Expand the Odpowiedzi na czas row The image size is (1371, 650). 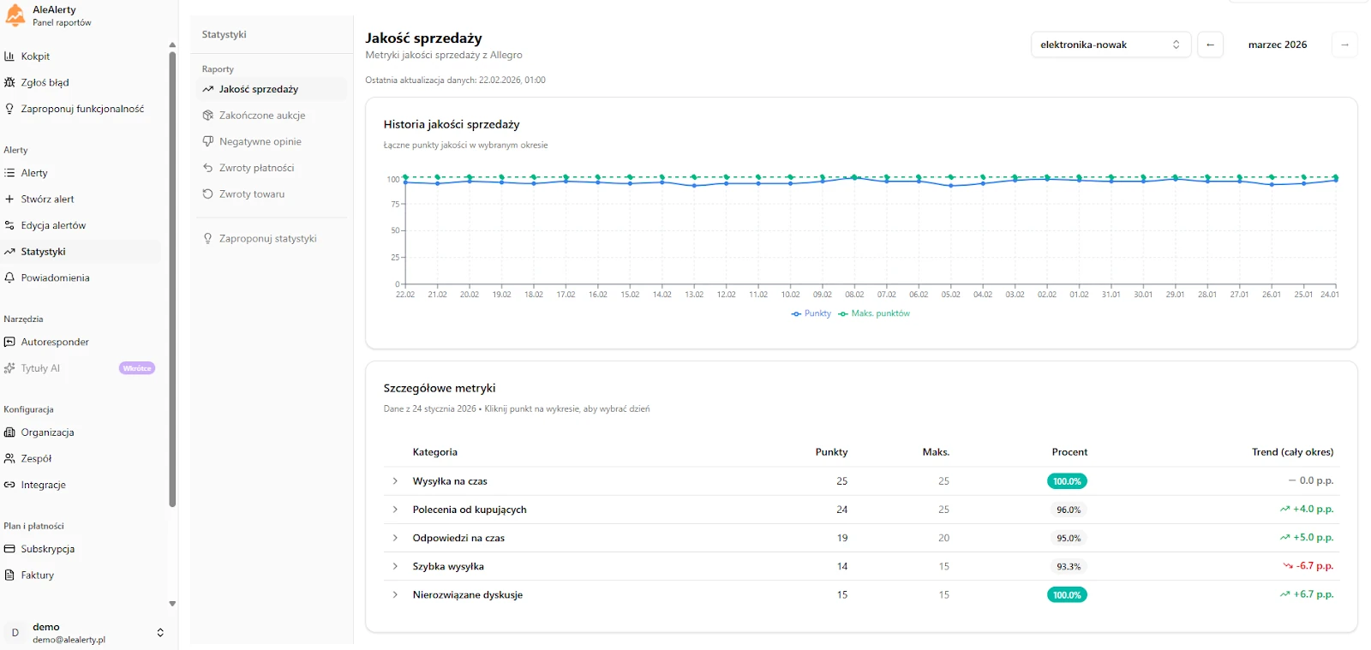click(395, 538)
